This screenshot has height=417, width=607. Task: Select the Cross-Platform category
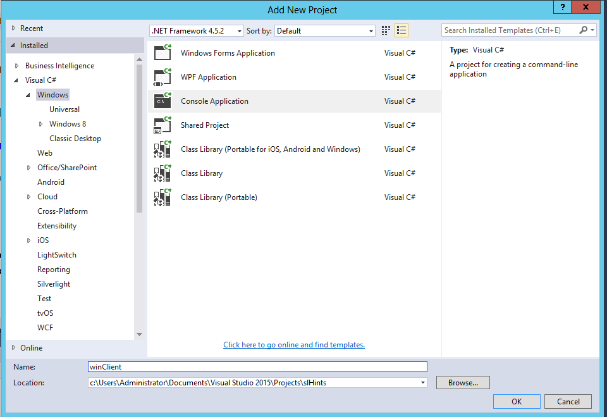[63, 211]
